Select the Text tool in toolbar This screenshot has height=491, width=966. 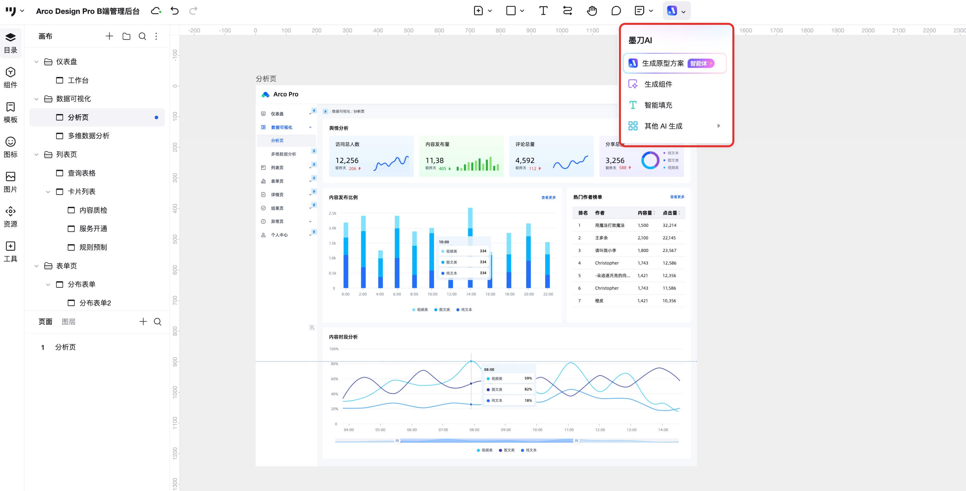[543, 11]
